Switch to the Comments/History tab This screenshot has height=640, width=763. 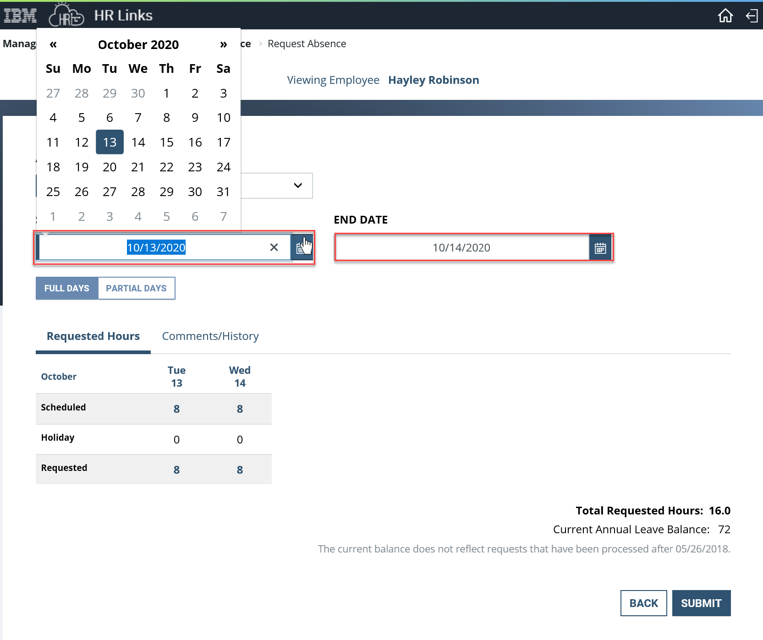click(210, 336)
